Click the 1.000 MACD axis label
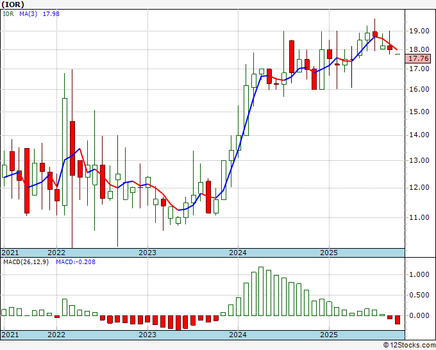436x350 pixels. [x=419, y=274]
